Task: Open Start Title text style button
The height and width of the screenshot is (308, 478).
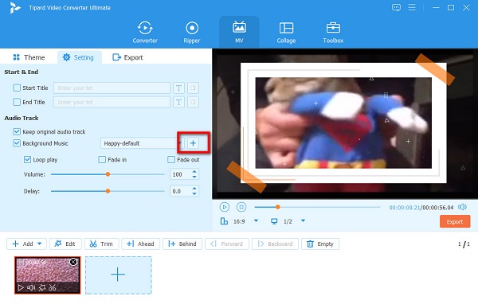Action: pos(178,88)
